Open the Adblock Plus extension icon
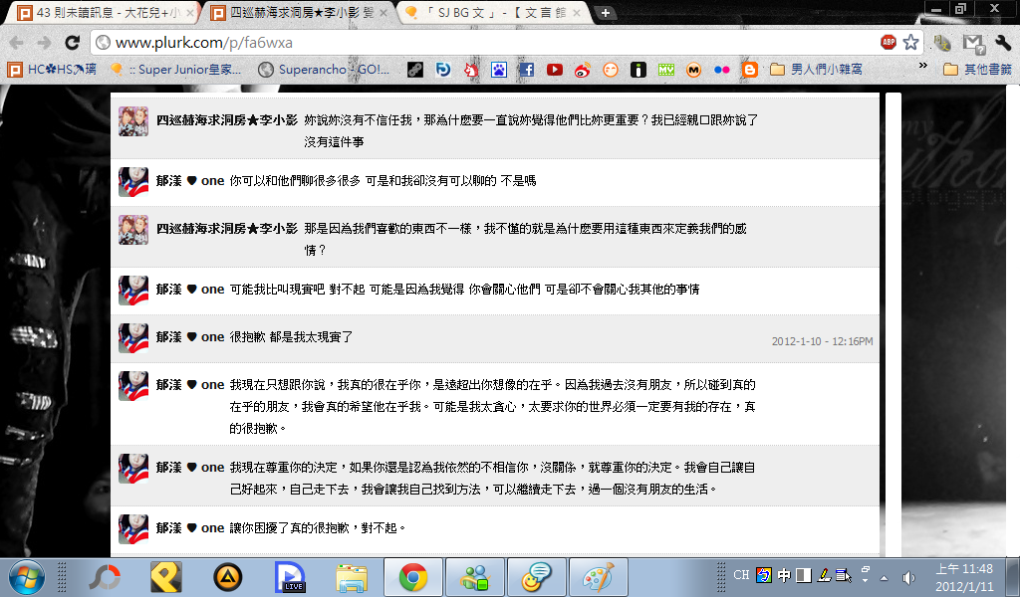 (888, 43)
